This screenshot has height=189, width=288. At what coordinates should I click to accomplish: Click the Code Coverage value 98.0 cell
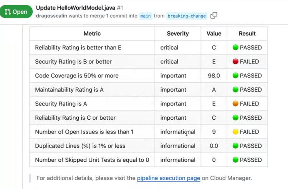(214, 76)
